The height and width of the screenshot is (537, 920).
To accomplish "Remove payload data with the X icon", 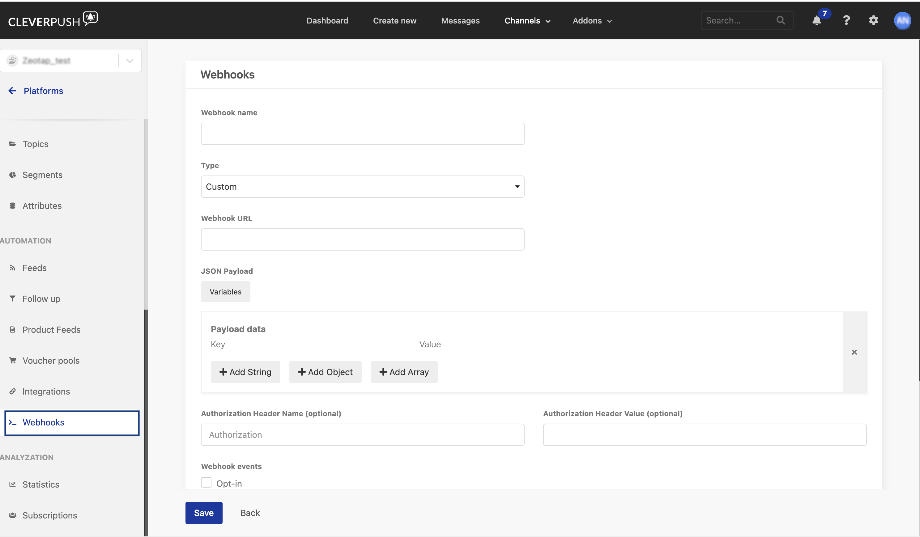I will (x=854, y=352).
